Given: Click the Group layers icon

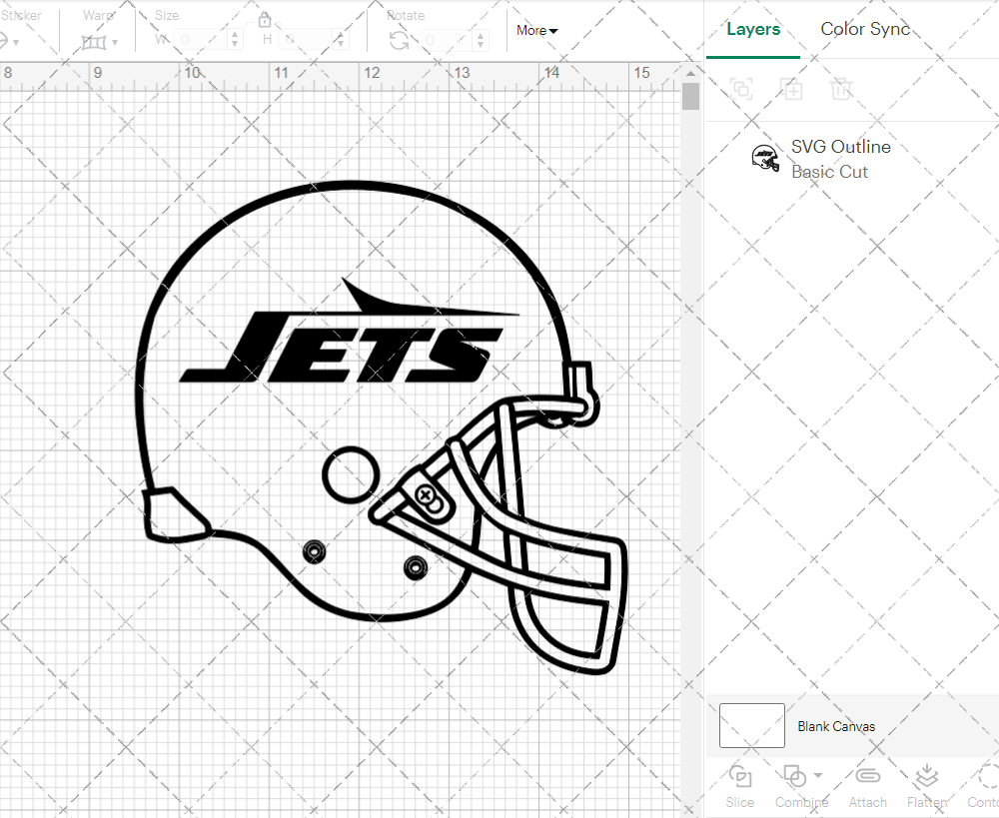Looking at the screenshot, I should click(x=741, y=89).
